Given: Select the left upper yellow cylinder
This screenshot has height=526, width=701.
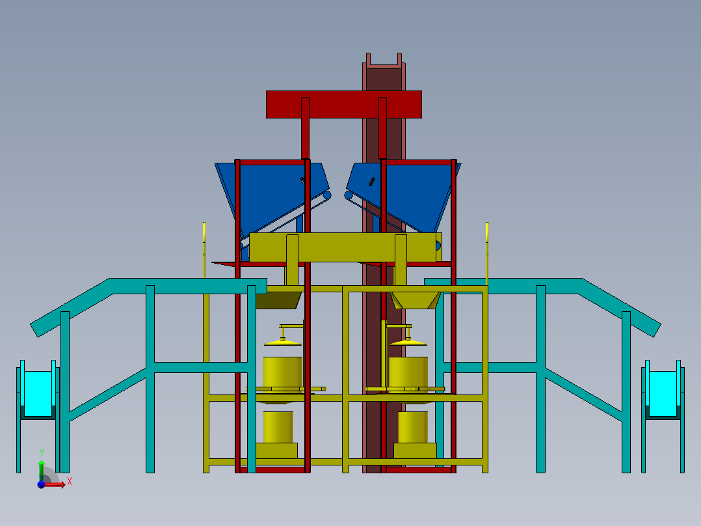Looking at the screenshot, I should pyautogui.click(x=282, y=371).
